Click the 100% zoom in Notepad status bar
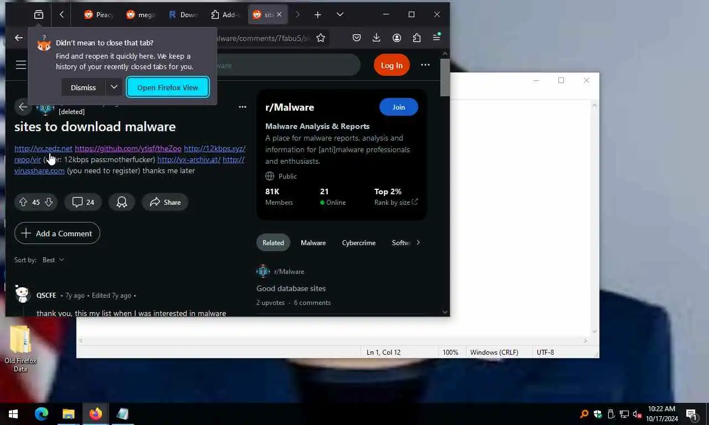The image size is (709, 425). (450, 352)
